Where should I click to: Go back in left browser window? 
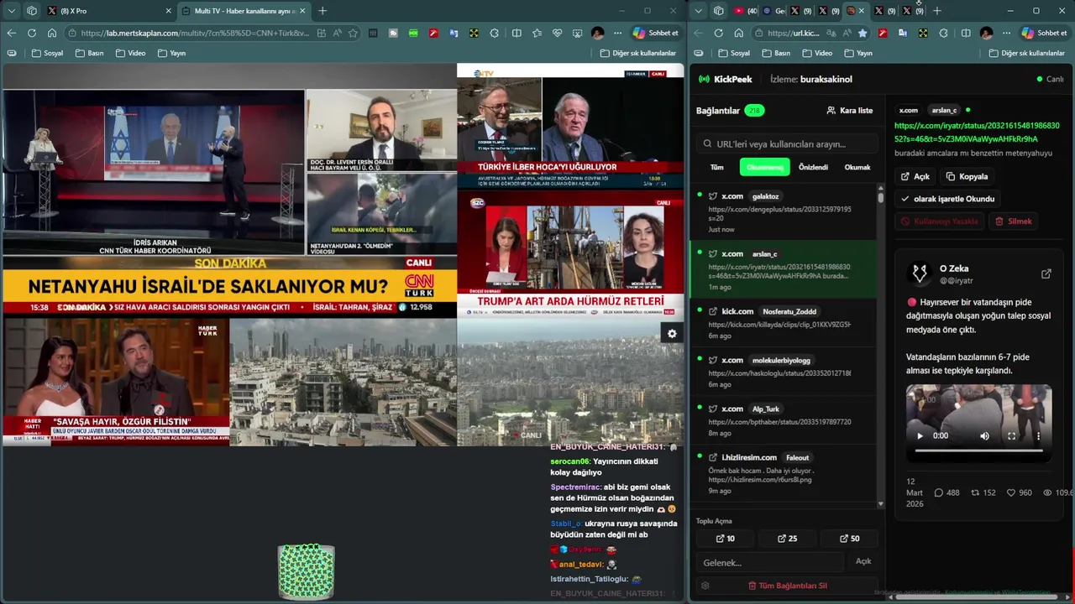pos(11,33)
